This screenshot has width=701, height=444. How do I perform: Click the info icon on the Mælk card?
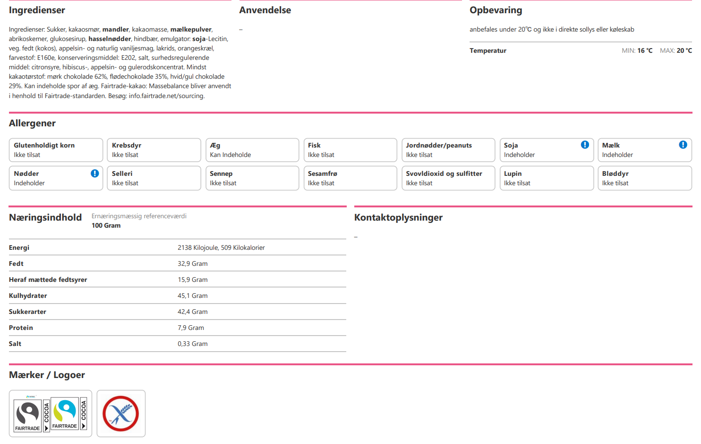(683, 145)
